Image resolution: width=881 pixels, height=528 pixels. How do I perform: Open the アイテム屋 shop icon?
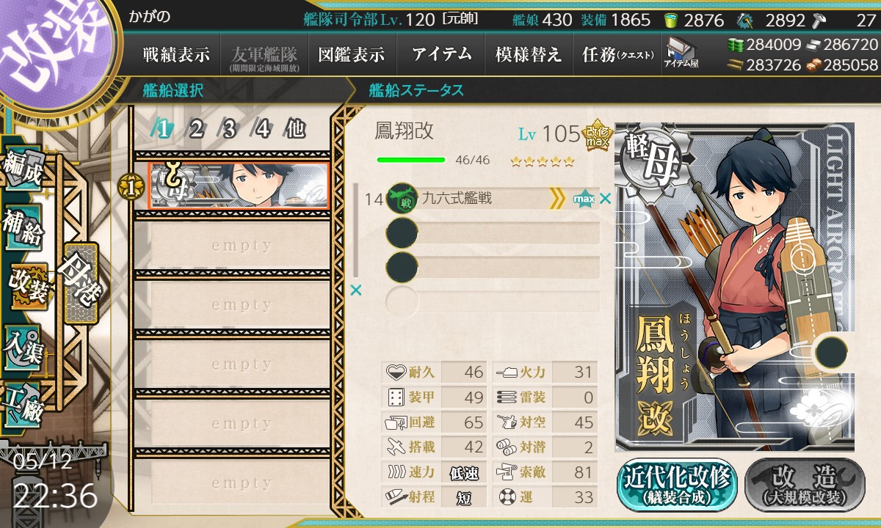pyautogui.click(x=681, y=53)
